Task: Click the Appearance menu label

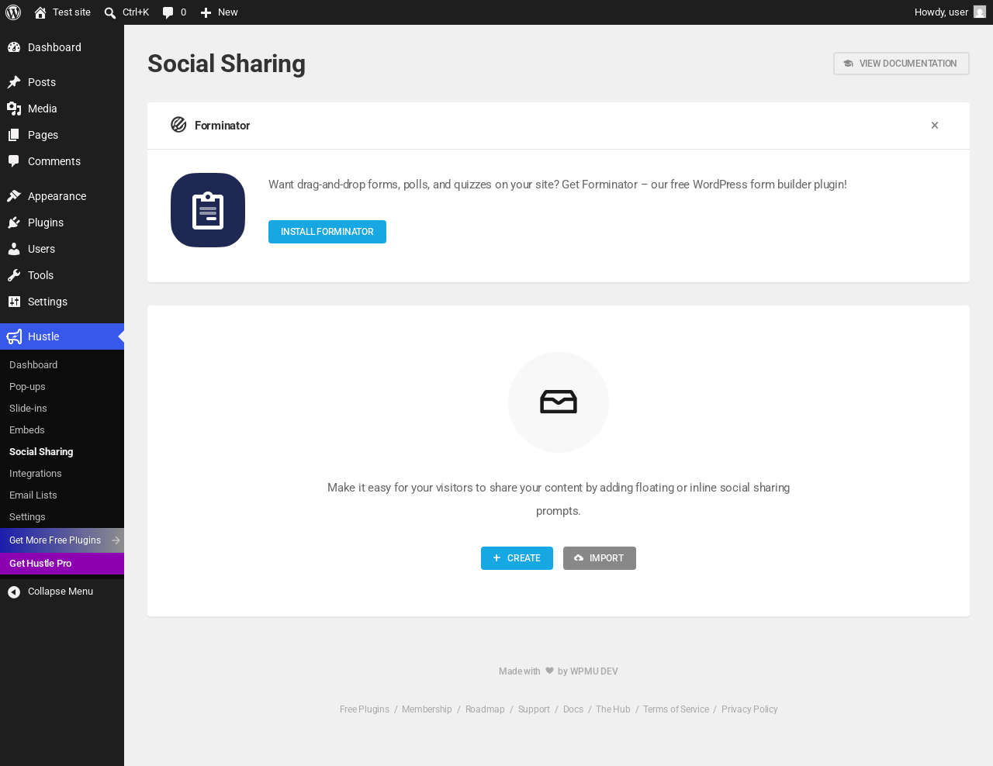Action: click(57, 196)
